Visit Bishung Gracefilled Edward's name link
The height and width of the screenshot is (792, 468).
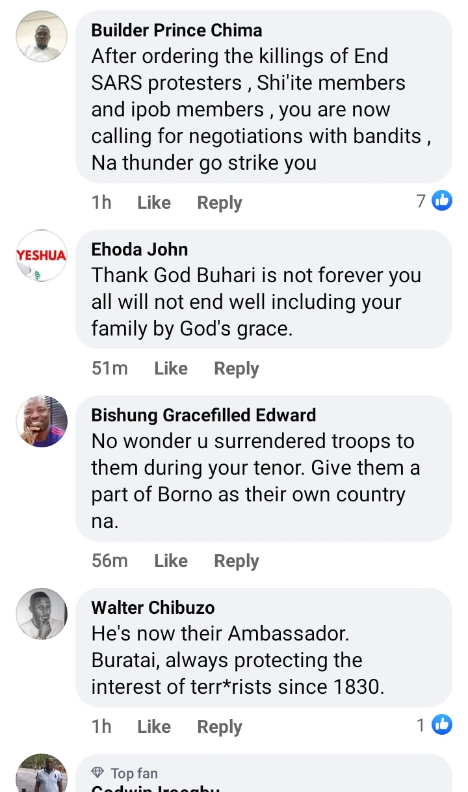point(203,416)
